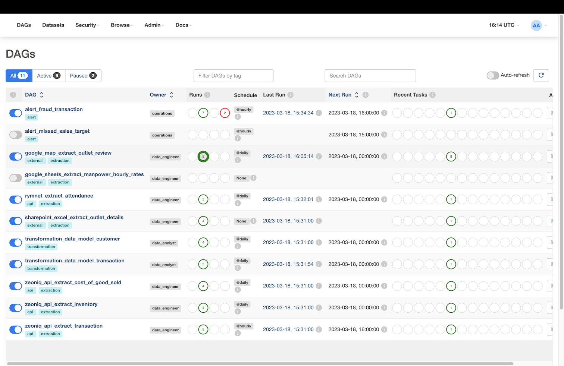Open the Admin dropdown menu

[154, 25]
